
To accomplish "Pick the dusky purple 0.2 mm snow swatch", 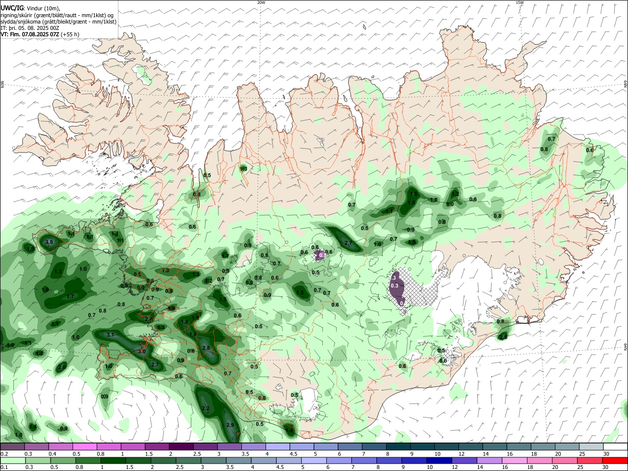I will pos(12,447).
